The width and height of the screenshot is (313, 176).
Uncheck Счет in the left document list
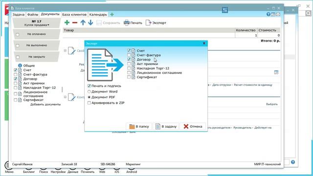(x=16, y=70)
